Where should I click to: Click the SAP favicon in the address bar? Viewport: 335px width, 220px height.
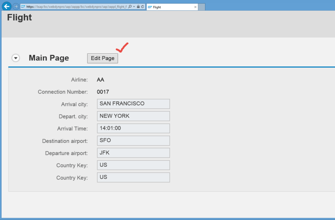23,7
